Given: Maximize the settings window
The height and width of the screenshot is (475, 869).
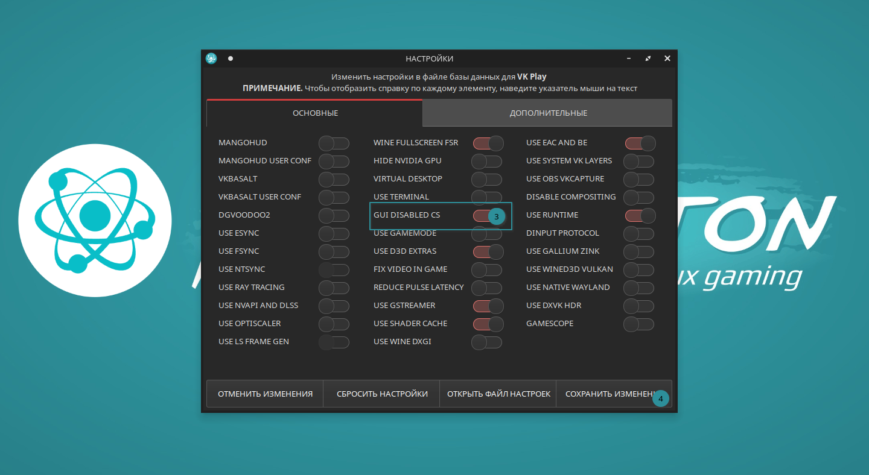Looking at the screenshot, I should (648, 58).
